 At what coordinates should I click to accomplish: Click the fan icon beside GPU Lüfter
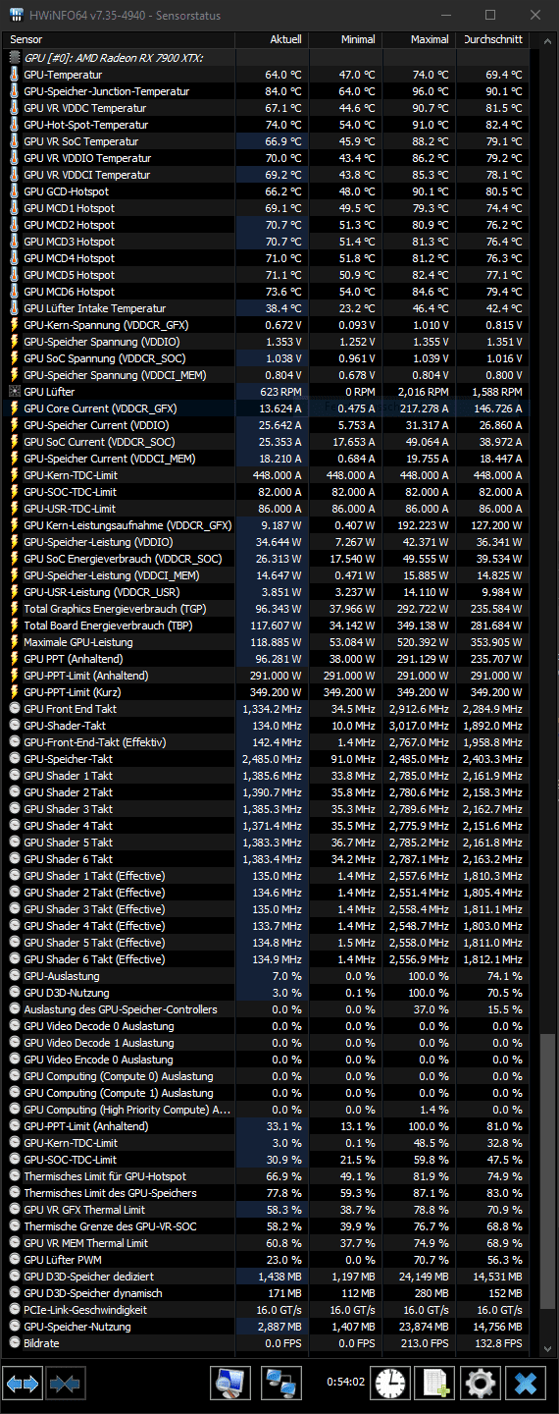[14, 392]
